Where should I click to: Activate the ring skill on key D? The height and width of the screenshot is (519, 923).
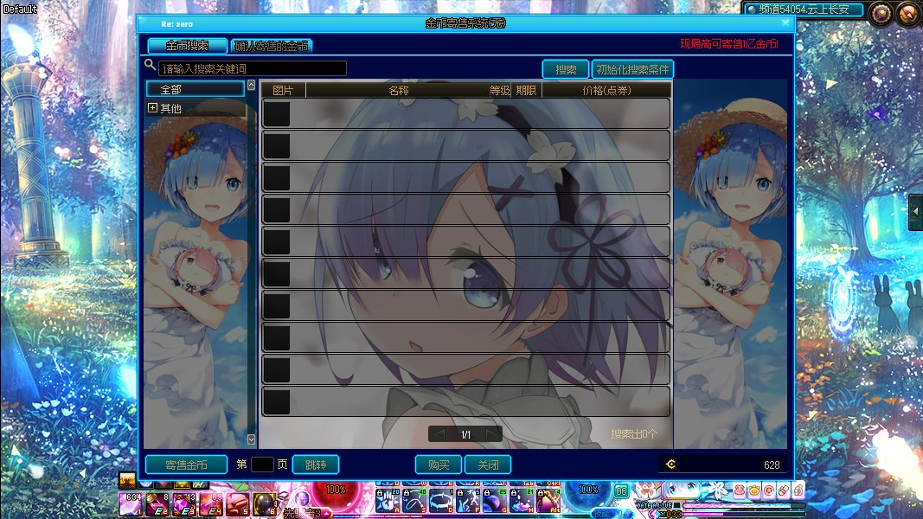pos(441,501)
